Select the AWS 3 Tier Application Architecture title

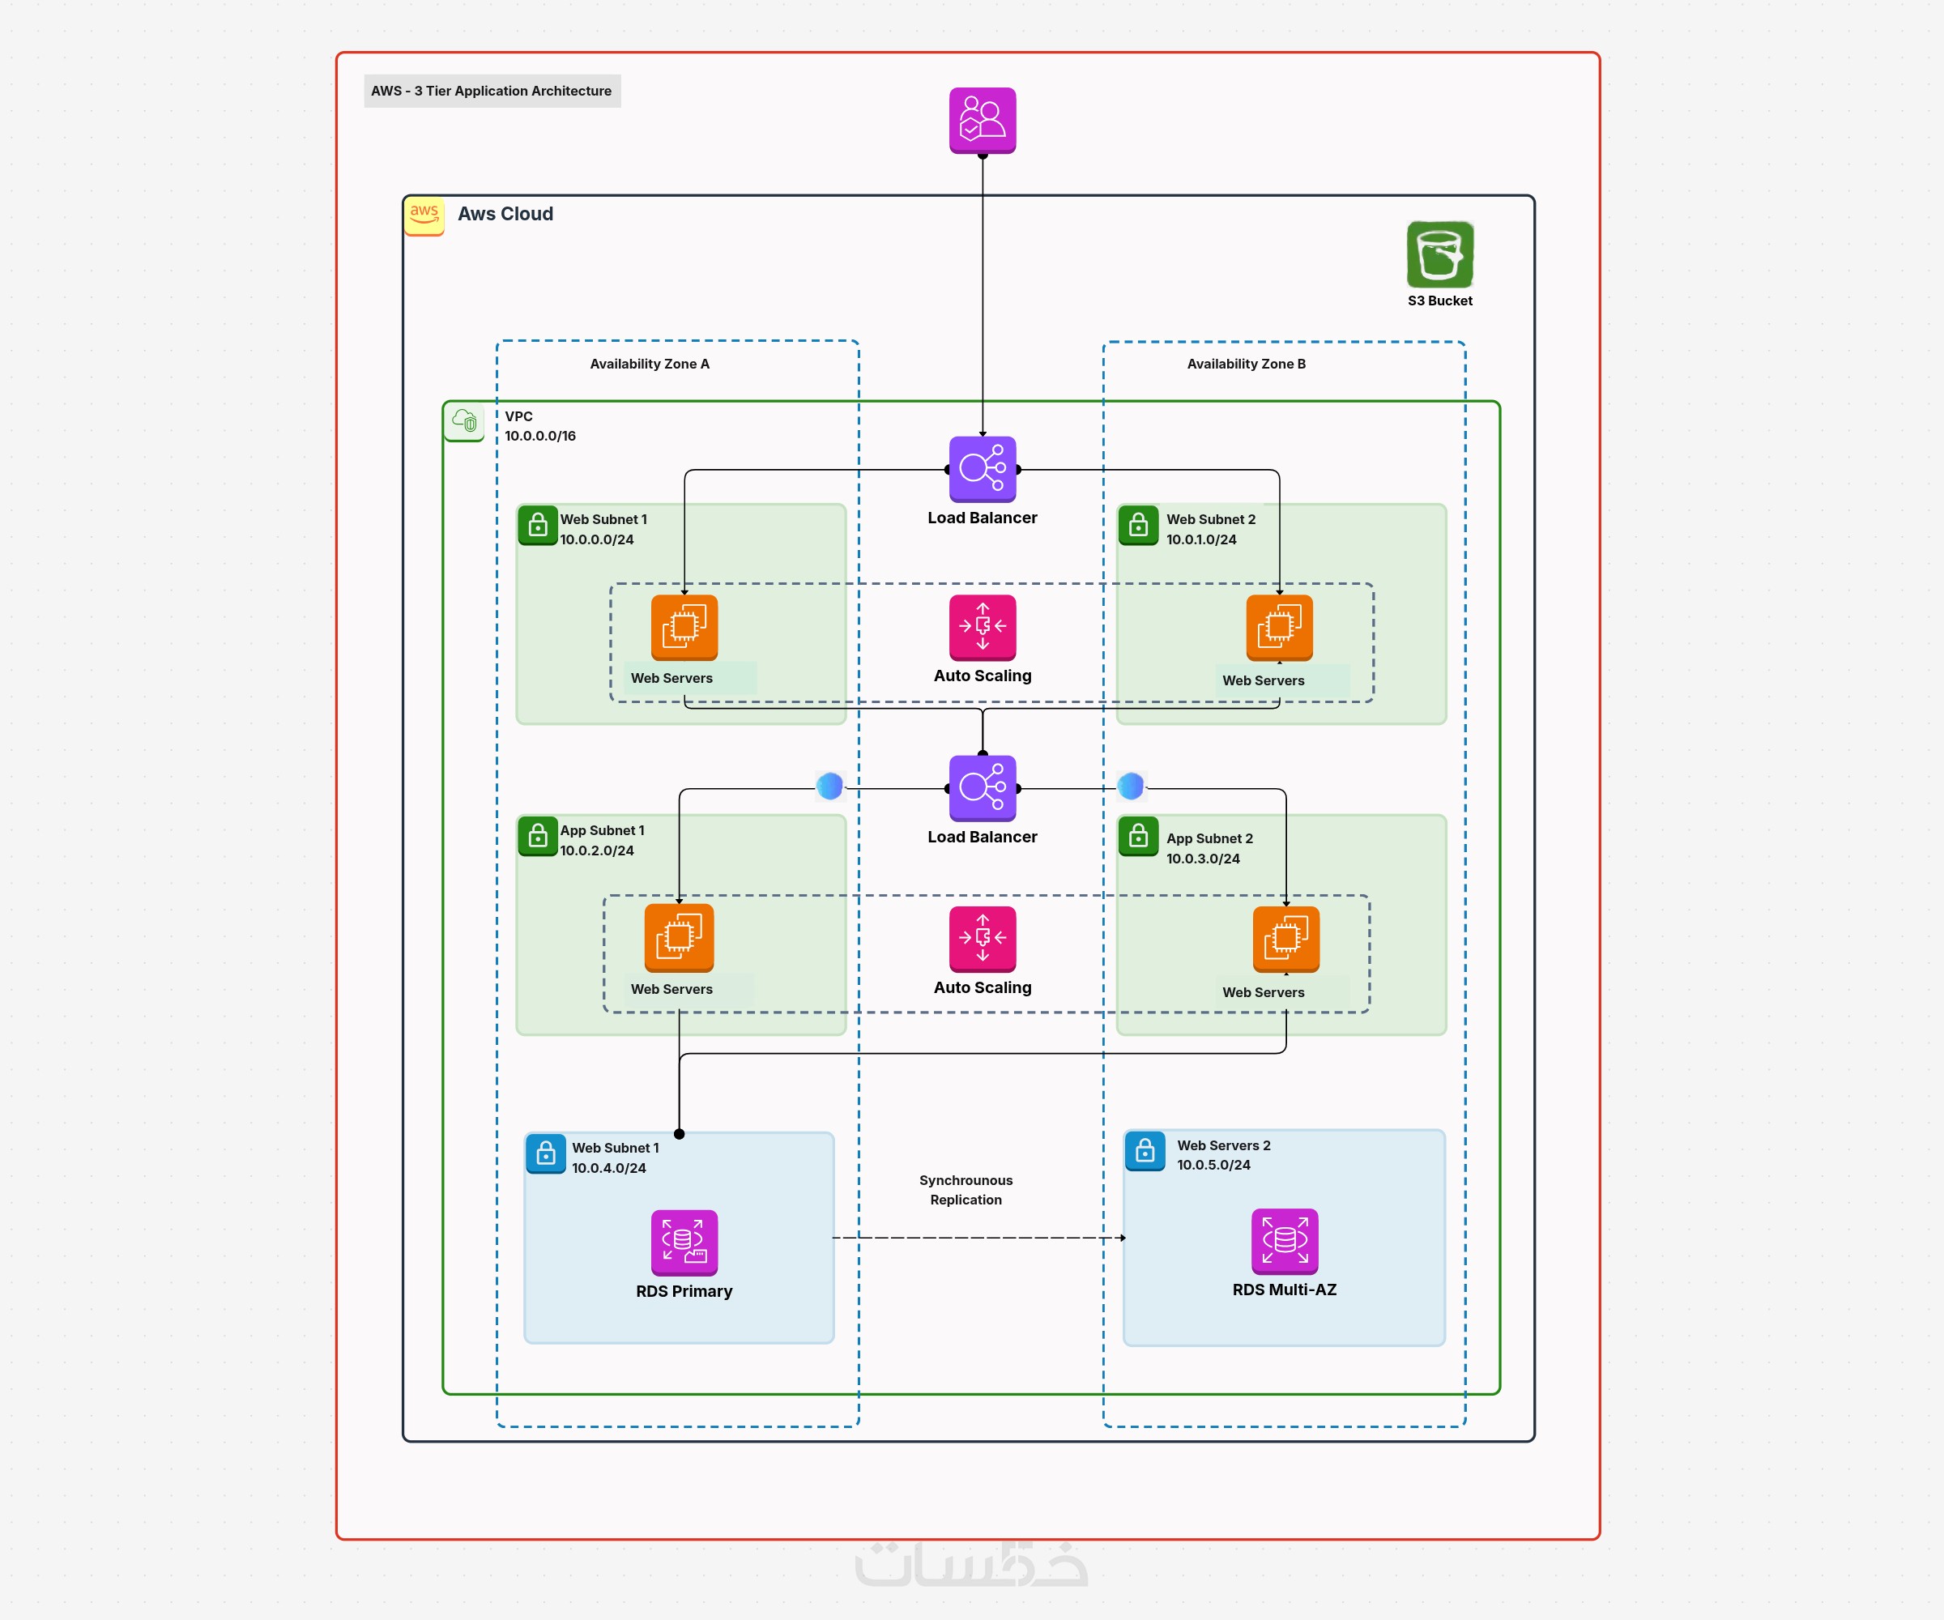tap(492, 91)
